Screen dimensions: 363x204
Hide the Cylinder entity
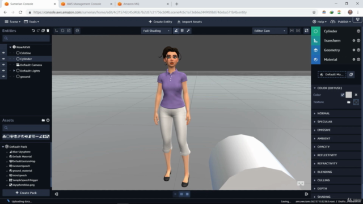coord(3,59)
